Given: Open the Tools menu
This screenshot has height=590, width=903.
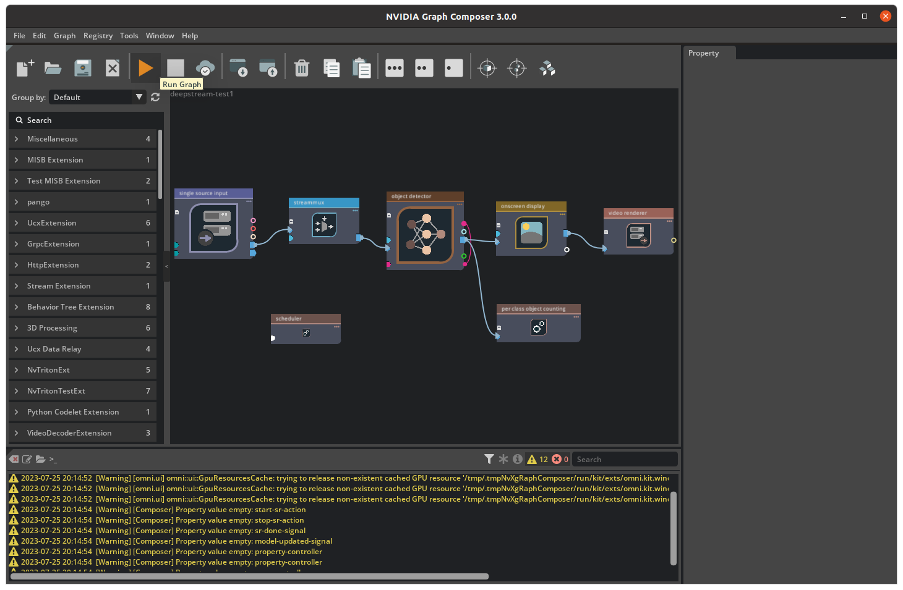Looking at the screenshot, I should point(129,36).
